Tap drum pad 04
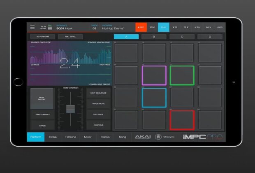 pyautogui.click(x=210, y=120)
